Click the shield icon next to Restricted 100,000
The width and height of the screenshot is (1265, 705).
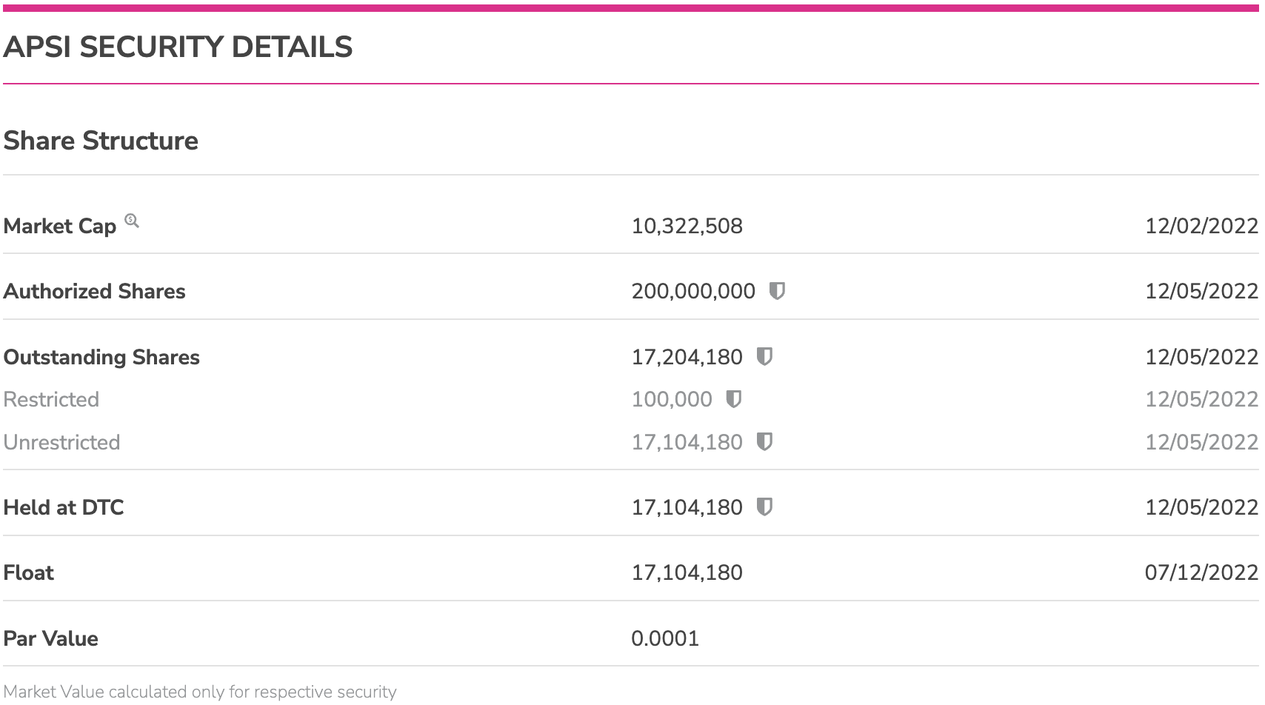pos(733,399)
